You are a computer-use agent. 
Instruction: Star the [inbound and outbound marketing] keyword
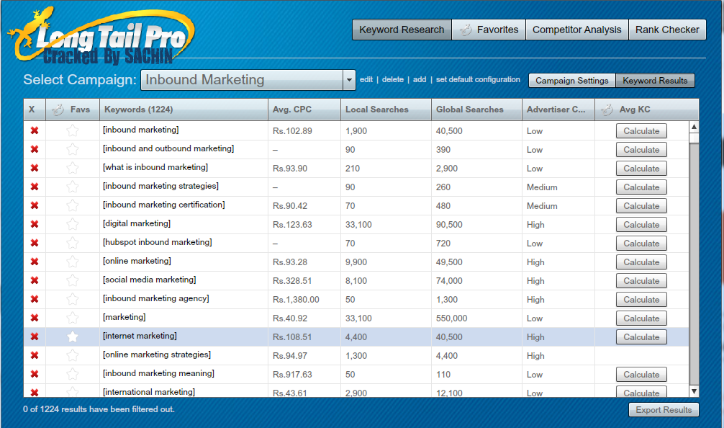coord(73,149)
